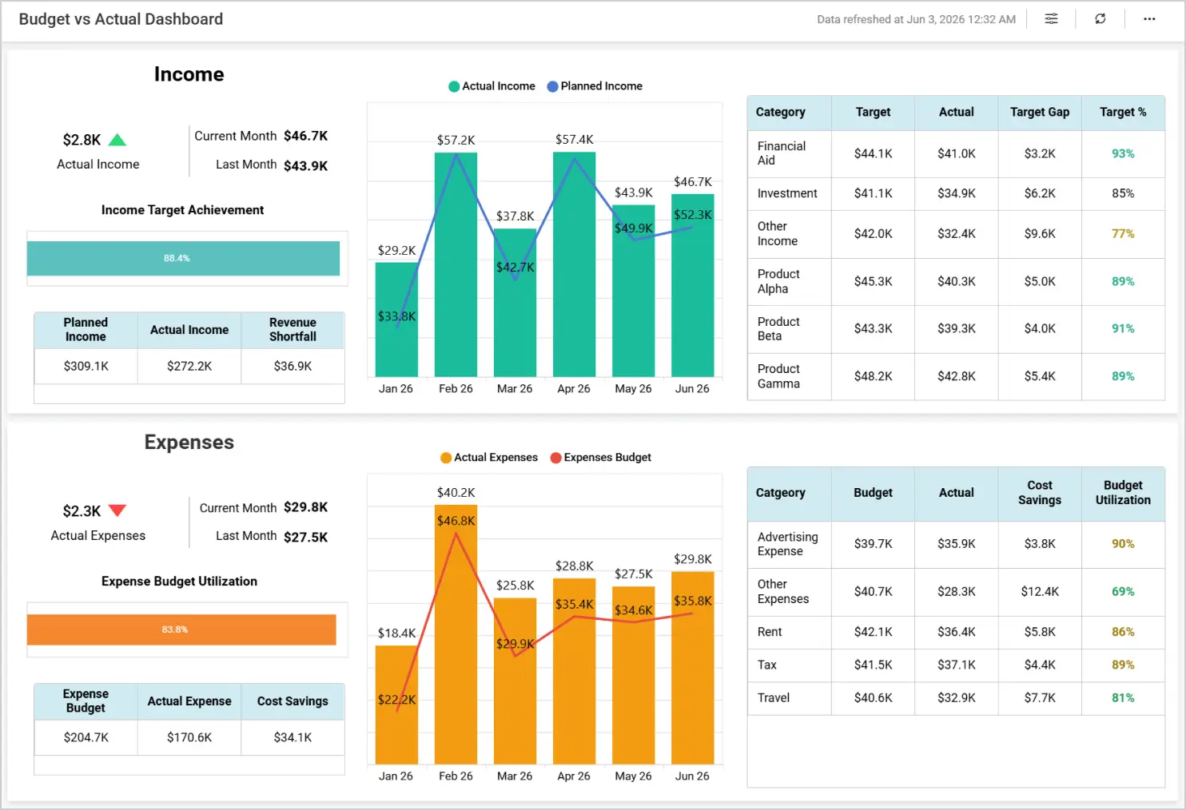Sort expenses table by Cost Savings header

(x=1039, y=493)
